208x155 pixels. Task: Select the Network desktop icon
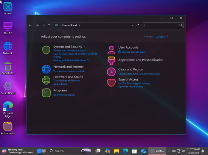[8, 48]
